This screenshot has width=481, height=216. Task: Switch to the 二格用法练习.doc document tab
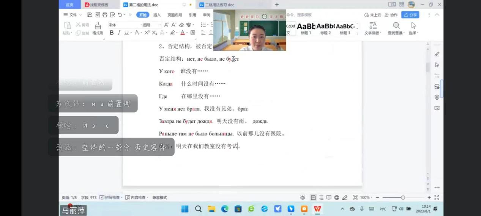[x=219, y=5]
